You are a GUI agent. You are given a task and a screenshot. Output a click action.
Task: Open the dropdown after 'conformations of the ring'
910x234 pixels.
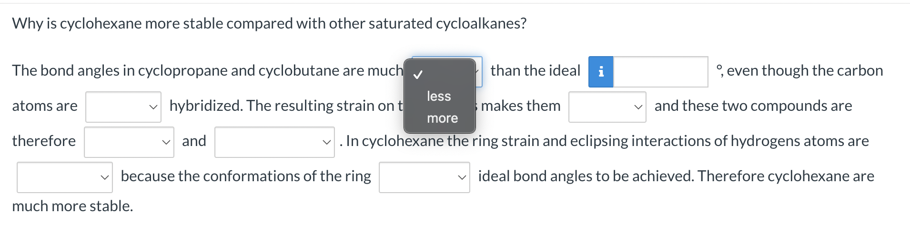[425, 177]
